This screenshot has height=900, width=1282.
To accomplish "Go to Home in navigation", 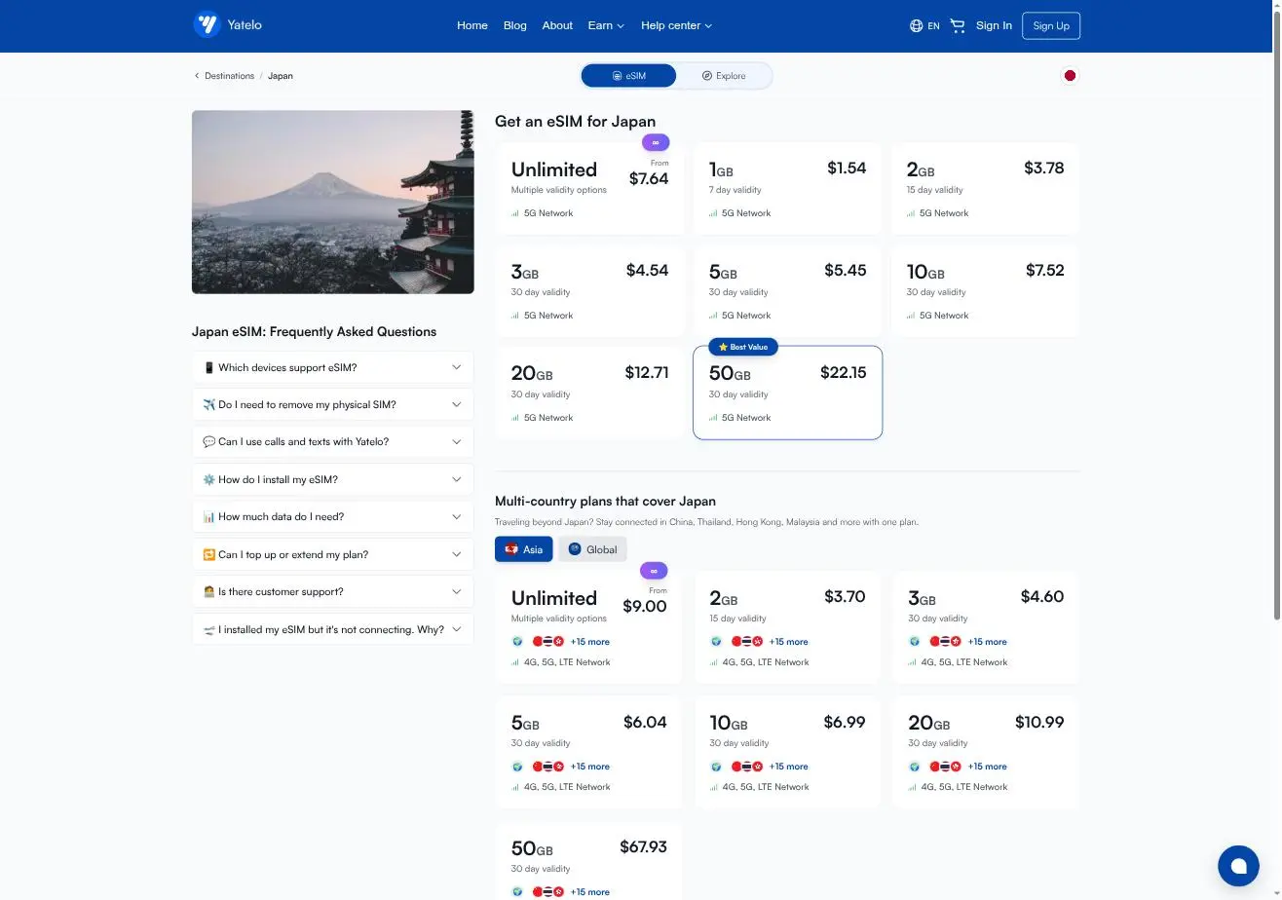I will 472,25.
